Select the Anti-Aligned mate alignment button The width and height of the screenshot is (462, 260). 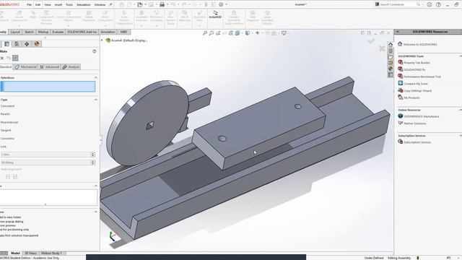(x=15, y=176)
